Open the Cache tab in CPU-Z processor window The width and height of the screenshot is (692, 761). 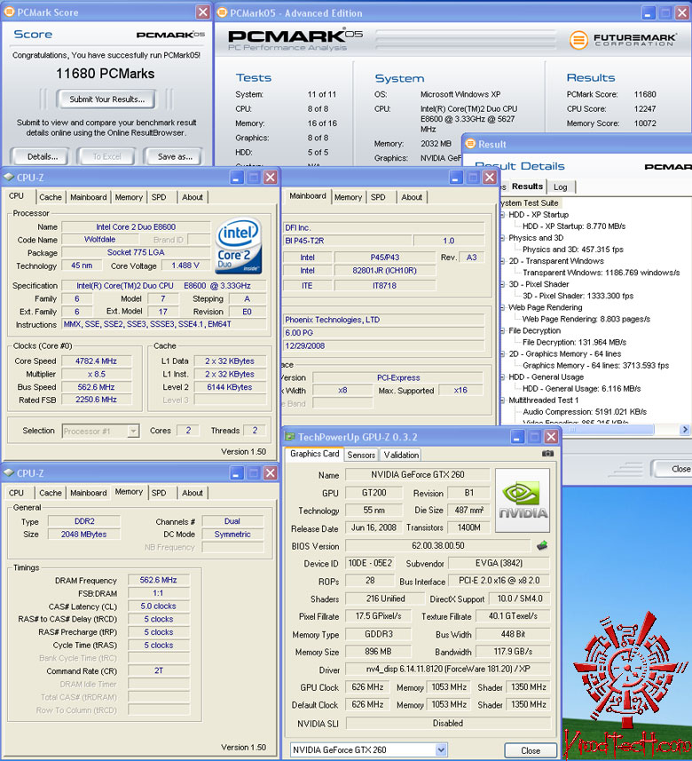(x=51, y=197)
